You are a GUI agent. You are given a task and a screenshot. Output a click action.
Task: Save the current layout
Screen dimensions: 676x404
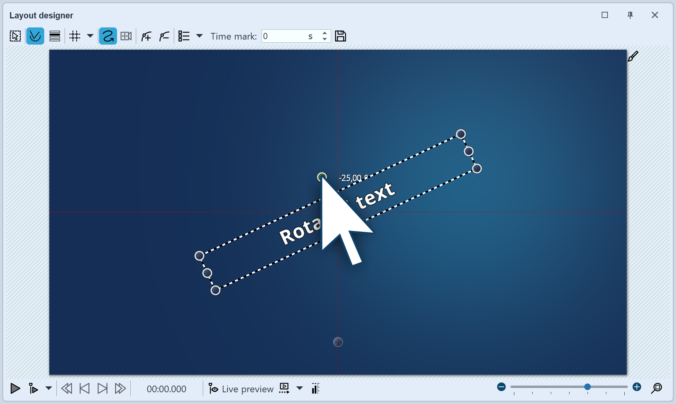340,36
